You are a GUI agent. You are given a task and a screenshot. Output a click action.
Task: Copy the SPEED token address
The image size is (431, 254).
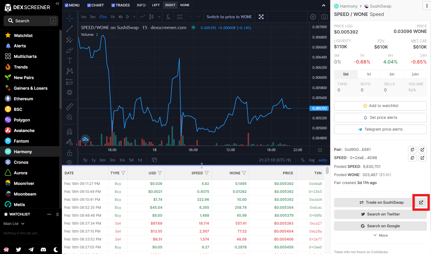[x=412, y=158]
